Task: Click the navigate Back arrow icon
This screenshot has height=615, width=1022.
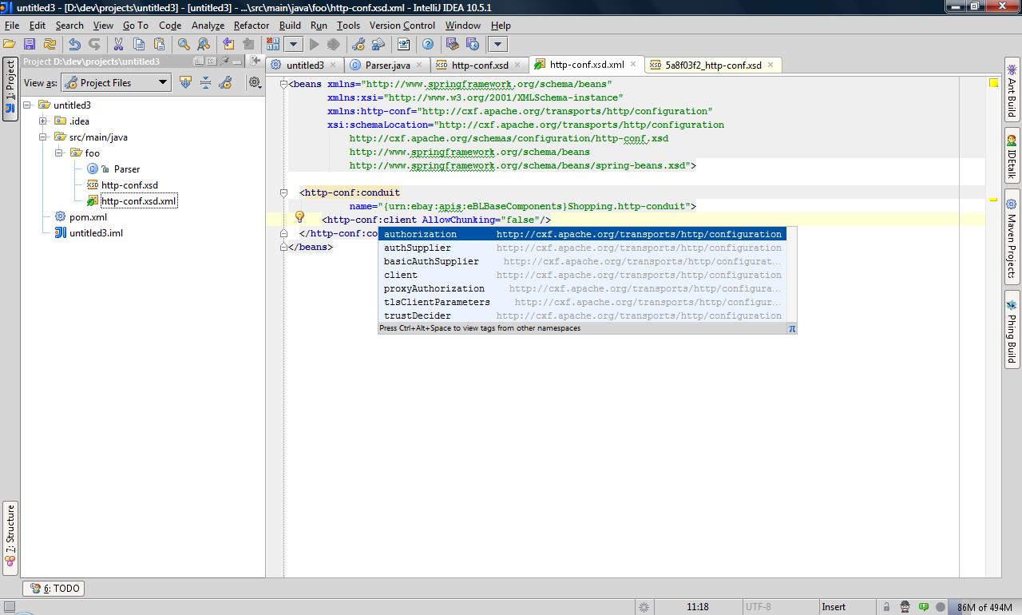Action: coord(228,45)
